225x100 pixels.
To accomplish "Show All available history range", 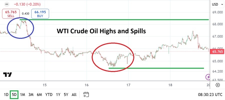I will click(74, 95).
